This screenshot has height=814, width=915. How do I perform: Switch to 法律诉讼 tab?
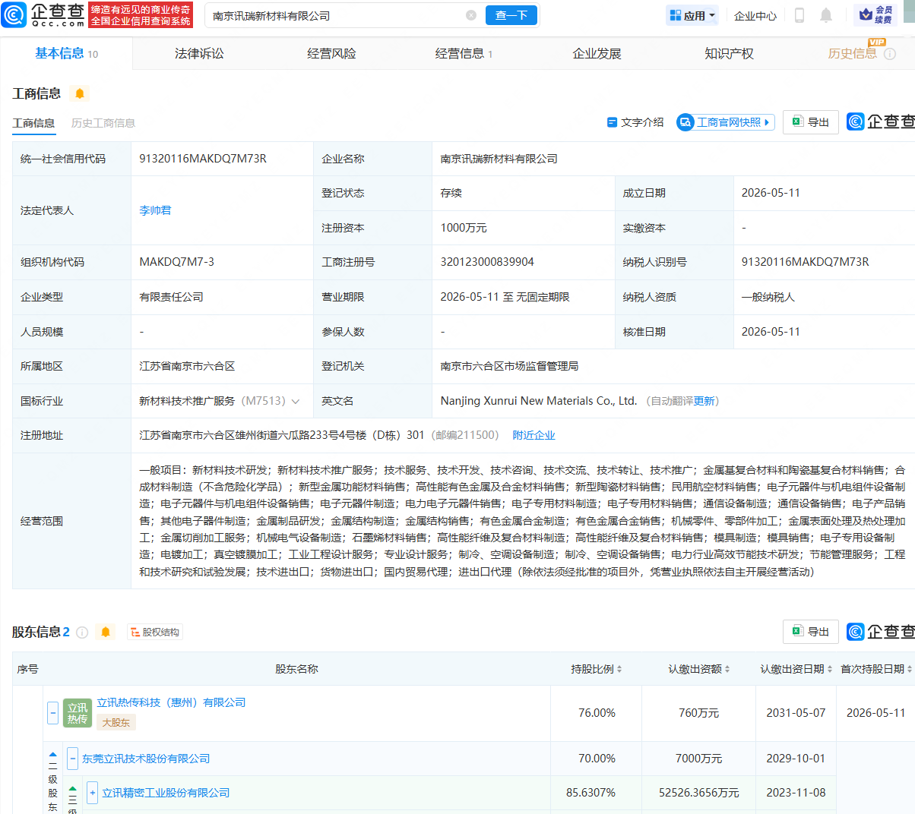[x=199, y=53]
